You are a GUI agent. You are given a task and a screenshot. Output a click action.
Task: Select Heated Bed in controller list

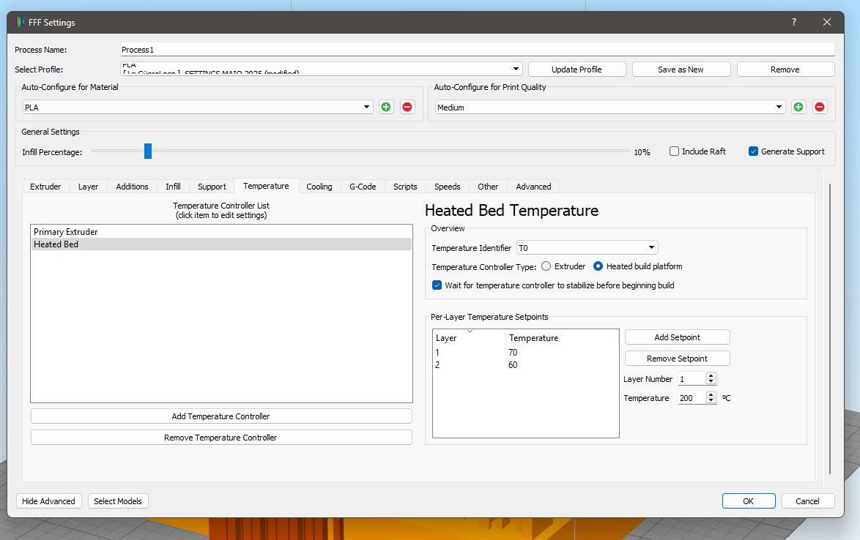click(221, 244)
